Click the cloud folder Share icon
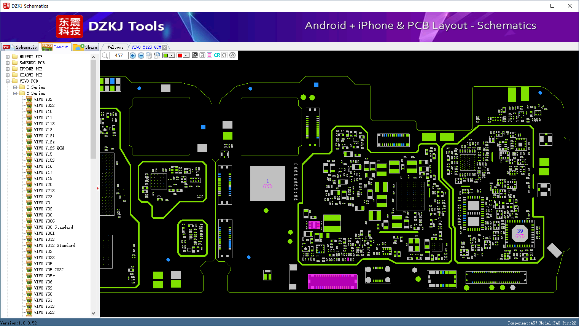Screen dimensions: 579x326 (x=78, y=47)
